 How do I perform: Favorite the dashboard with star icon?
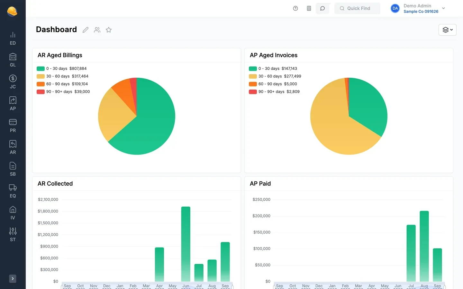(x=109, y=30)
